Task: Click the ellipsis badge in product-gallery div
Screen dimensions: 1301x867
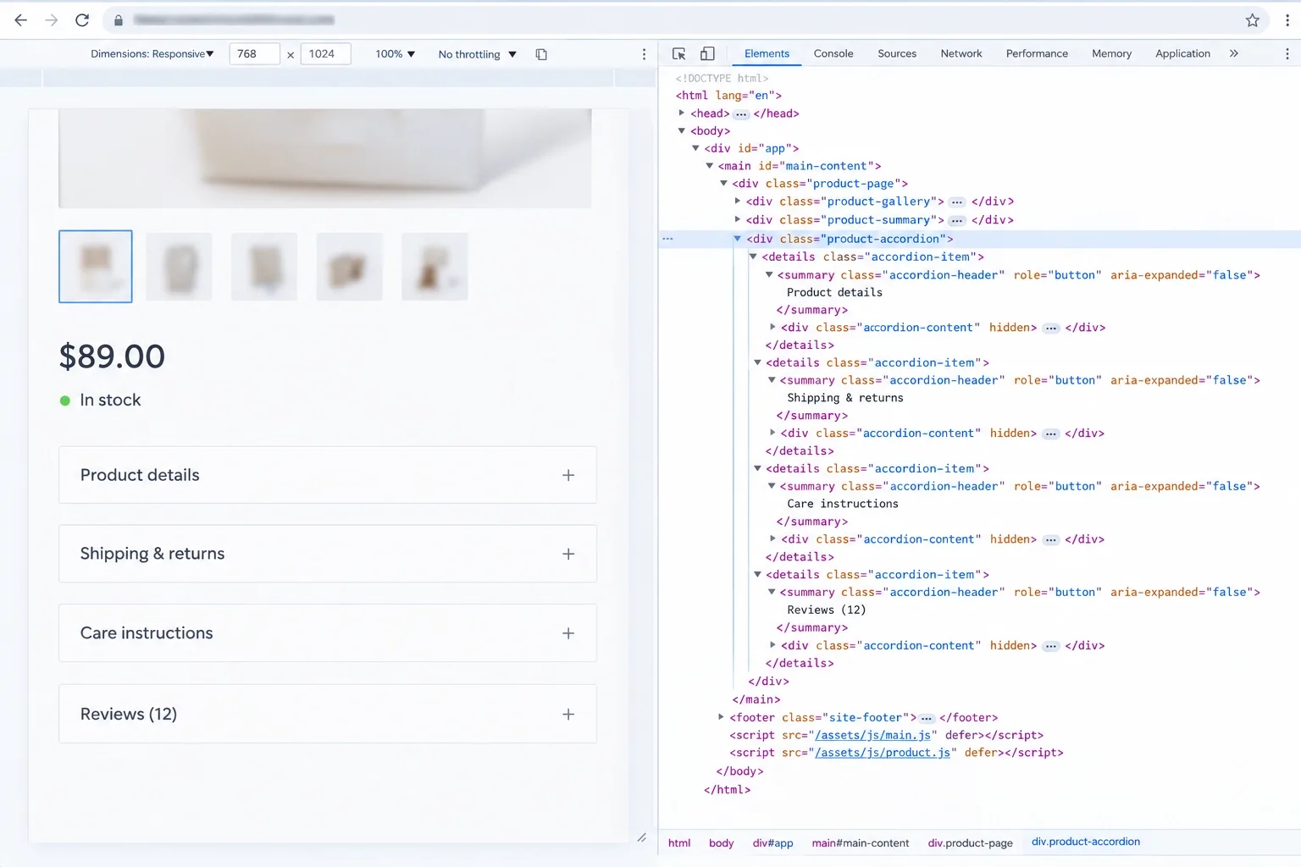Action: coord(957,202)
